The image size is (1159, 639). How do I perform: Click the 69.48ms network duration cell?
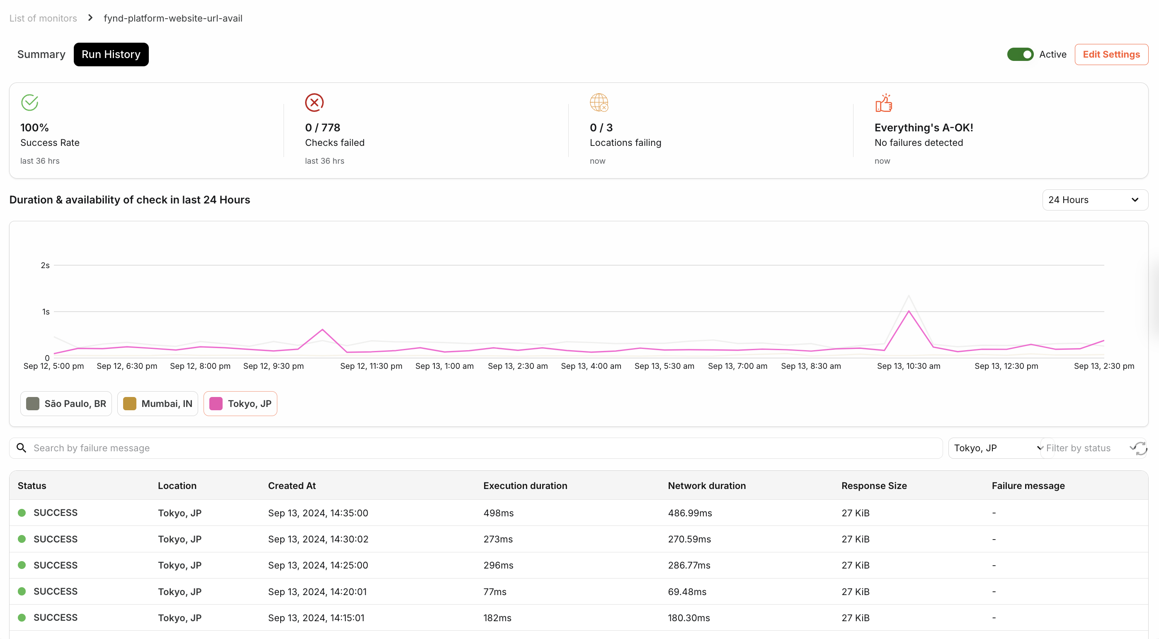click(687, 592)
